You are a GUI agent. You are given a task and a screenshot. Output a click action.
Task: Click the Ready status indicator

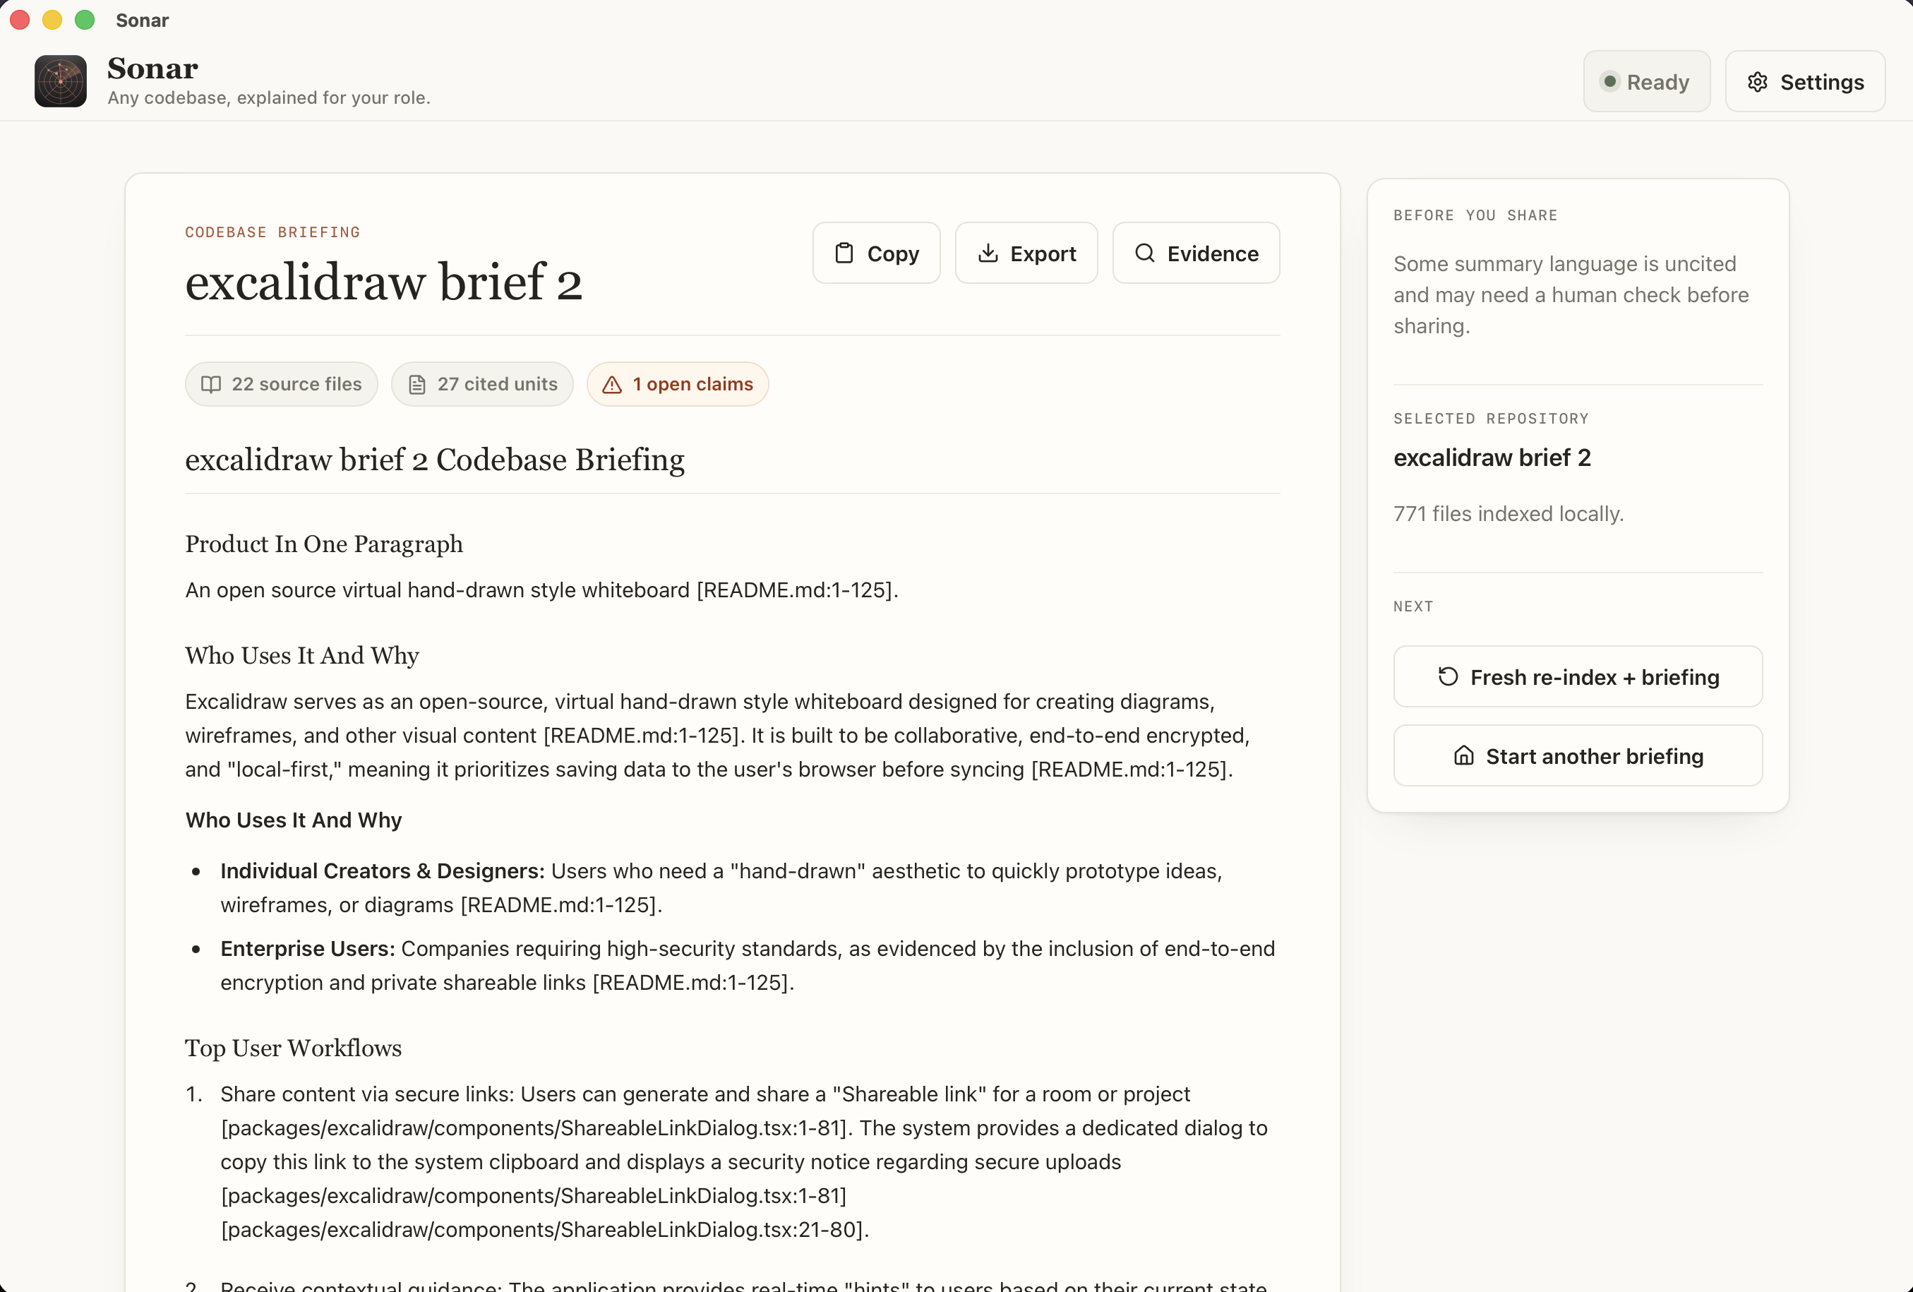click(1646, 81)
